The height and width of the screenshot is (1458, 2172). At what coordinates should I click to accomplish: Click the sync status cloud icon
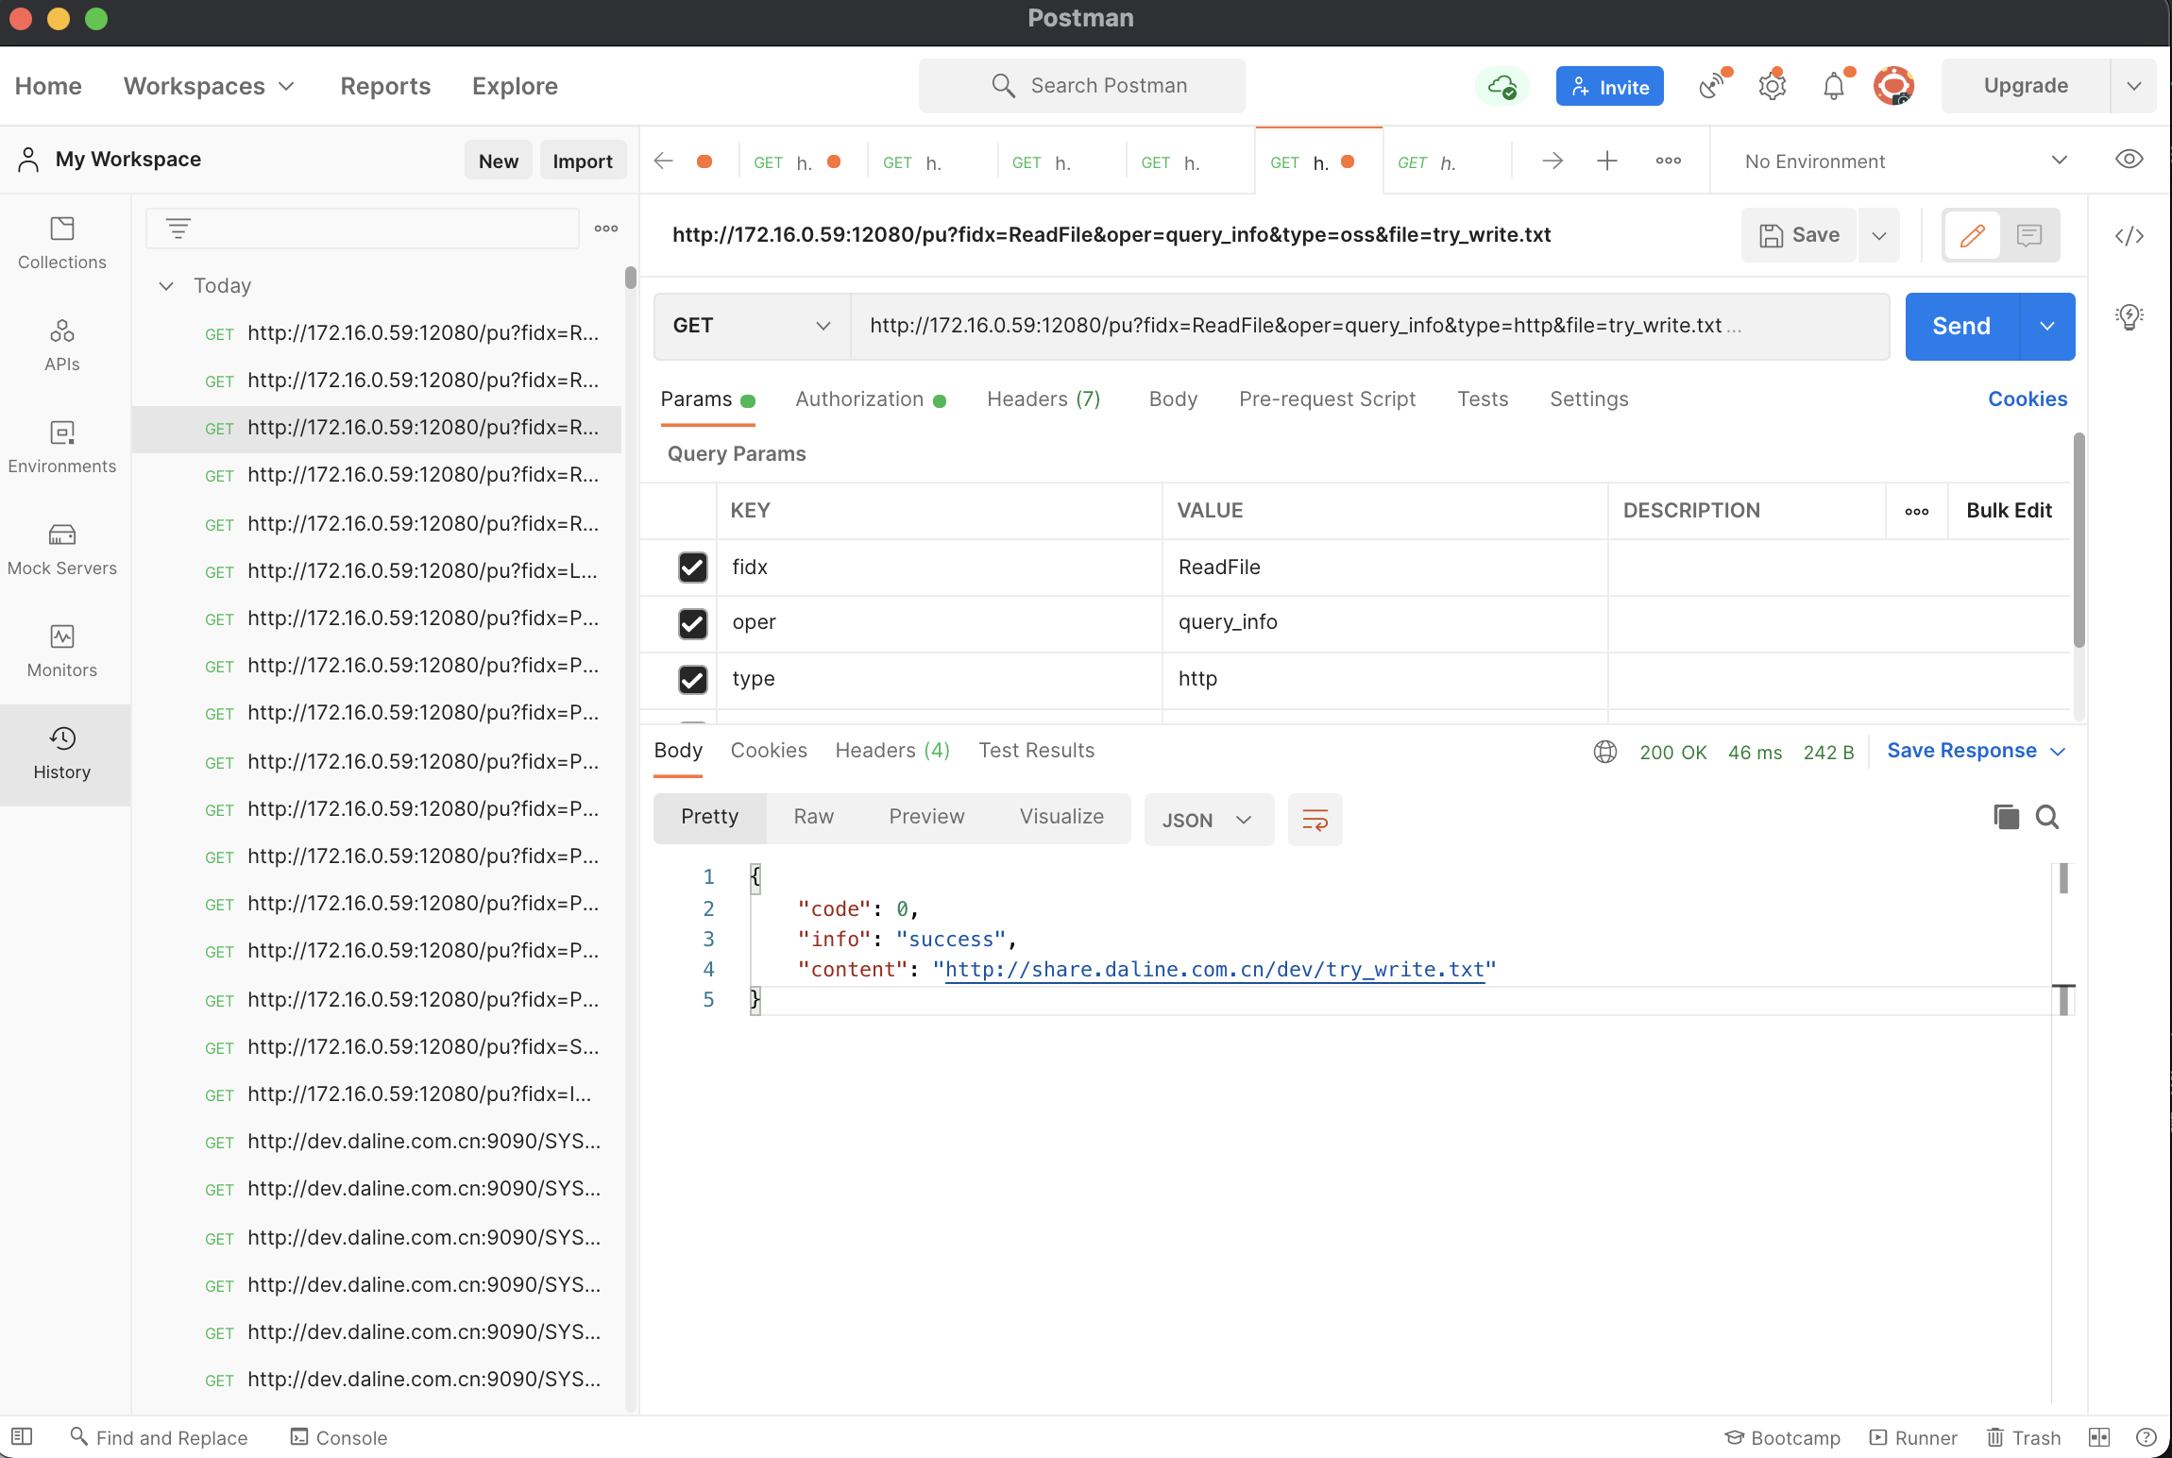(x=1502, y=87)
